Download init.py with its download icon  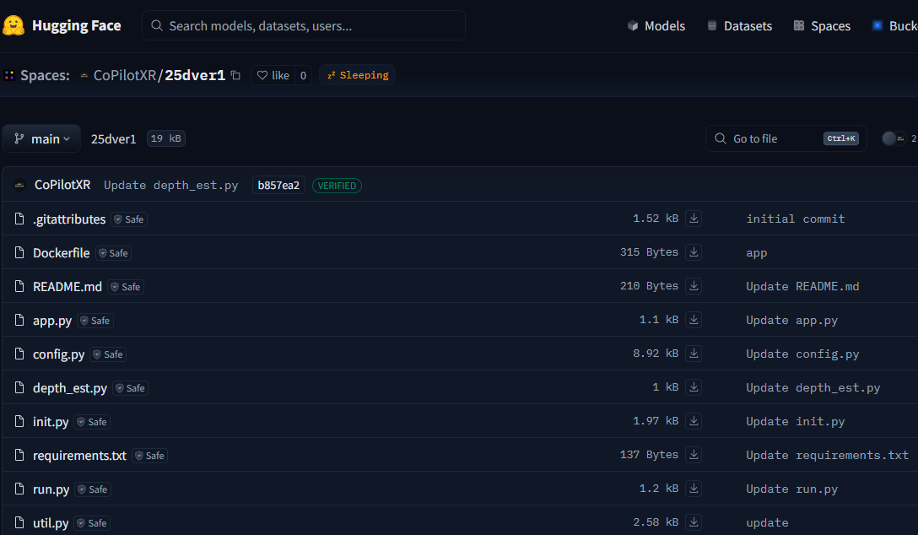coord(694,421)
